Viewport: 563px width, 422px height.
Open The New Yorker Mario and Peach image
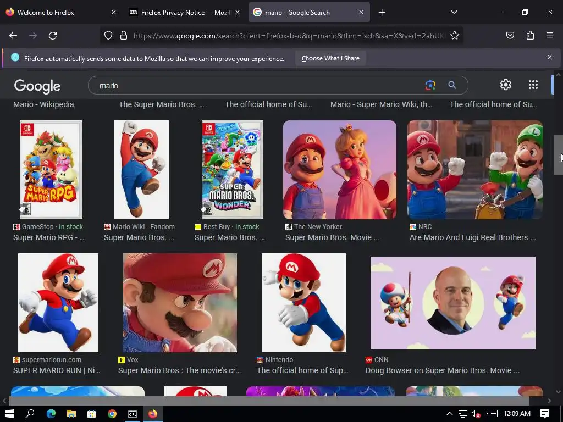coord(340,170)
